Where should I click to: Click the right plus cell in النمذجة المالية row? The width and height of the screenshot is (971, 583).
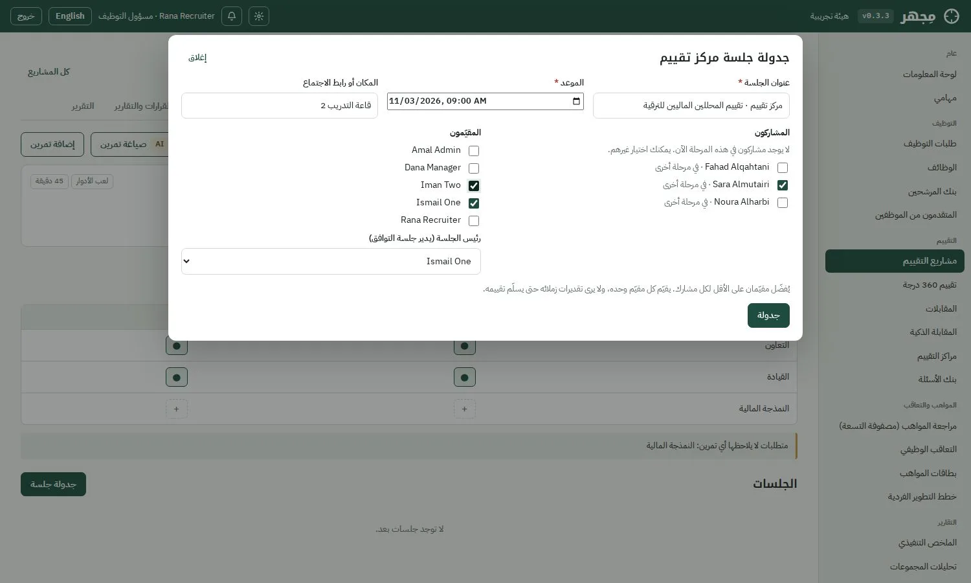465,409
